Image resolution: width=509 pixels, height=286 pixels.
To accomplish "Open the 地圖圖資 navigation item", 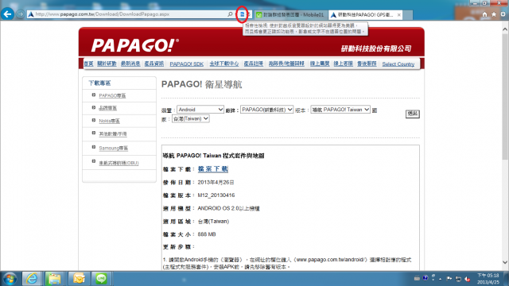I will [286, 64].
